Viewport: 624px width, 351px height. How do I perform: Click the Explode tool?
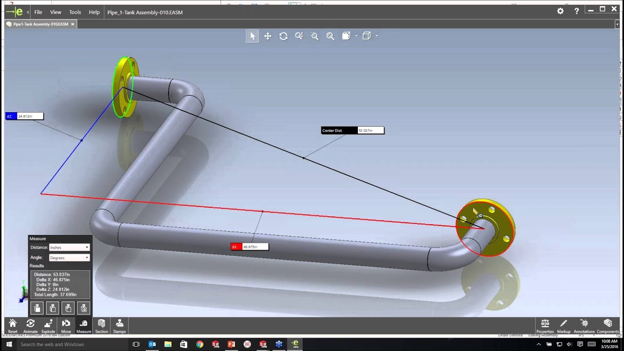pyautogui.click(x=48, y=326)
